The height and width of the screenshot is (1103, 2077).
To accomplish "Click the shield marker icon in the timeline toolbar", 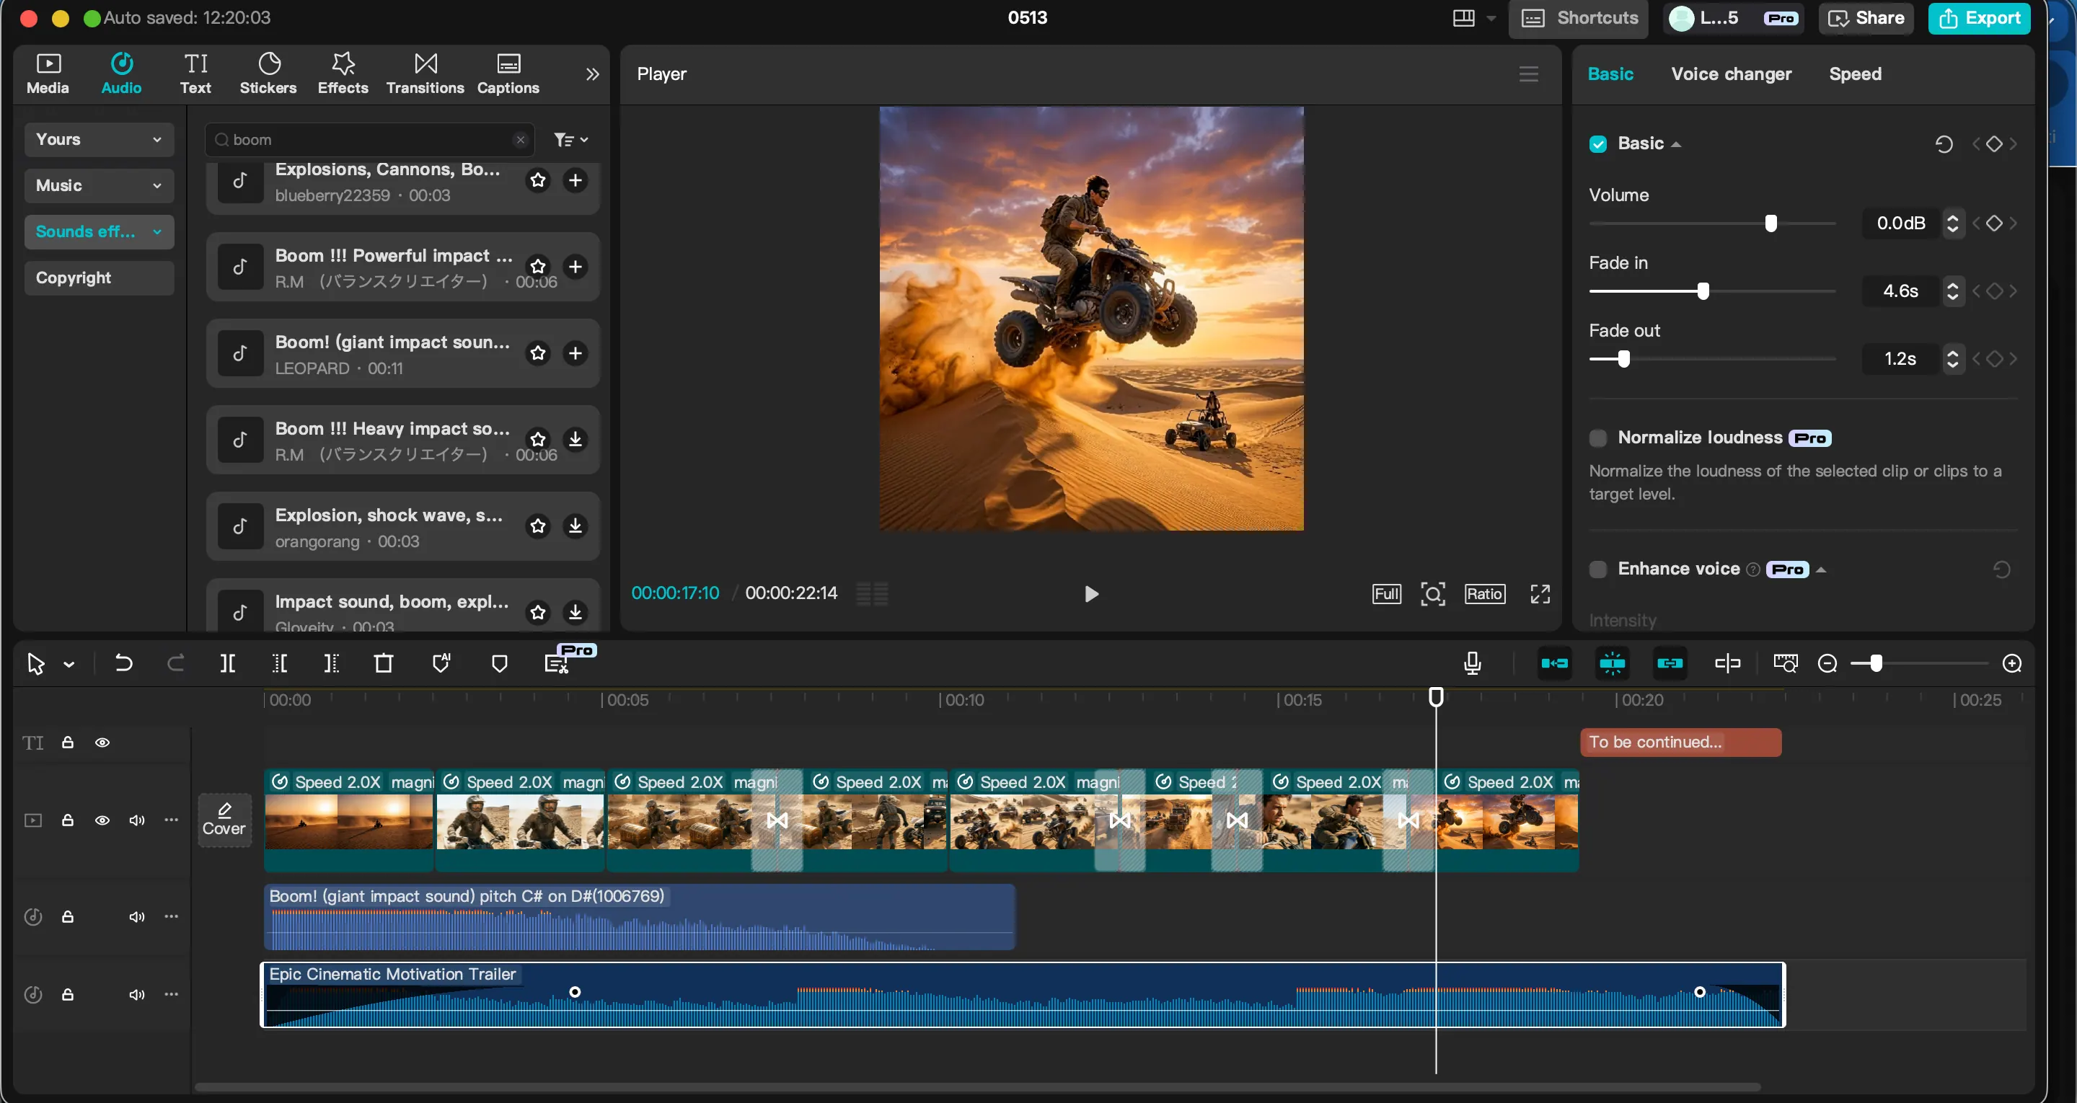I will (x=499, y=663).
